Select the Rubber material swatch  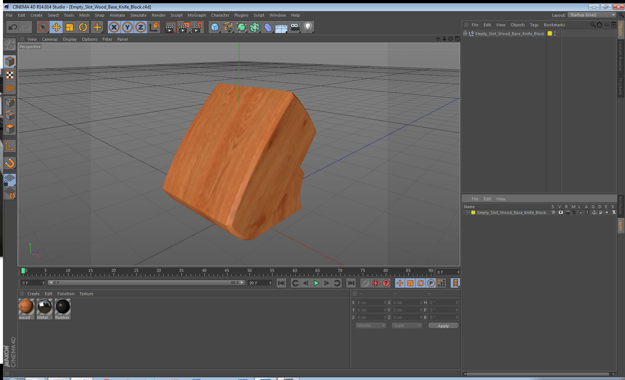point(63,309)
